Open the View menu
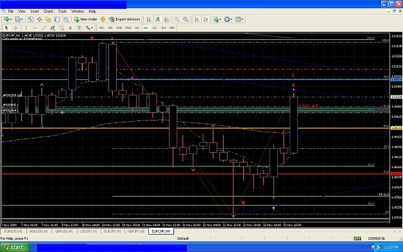 coord(22,12)
